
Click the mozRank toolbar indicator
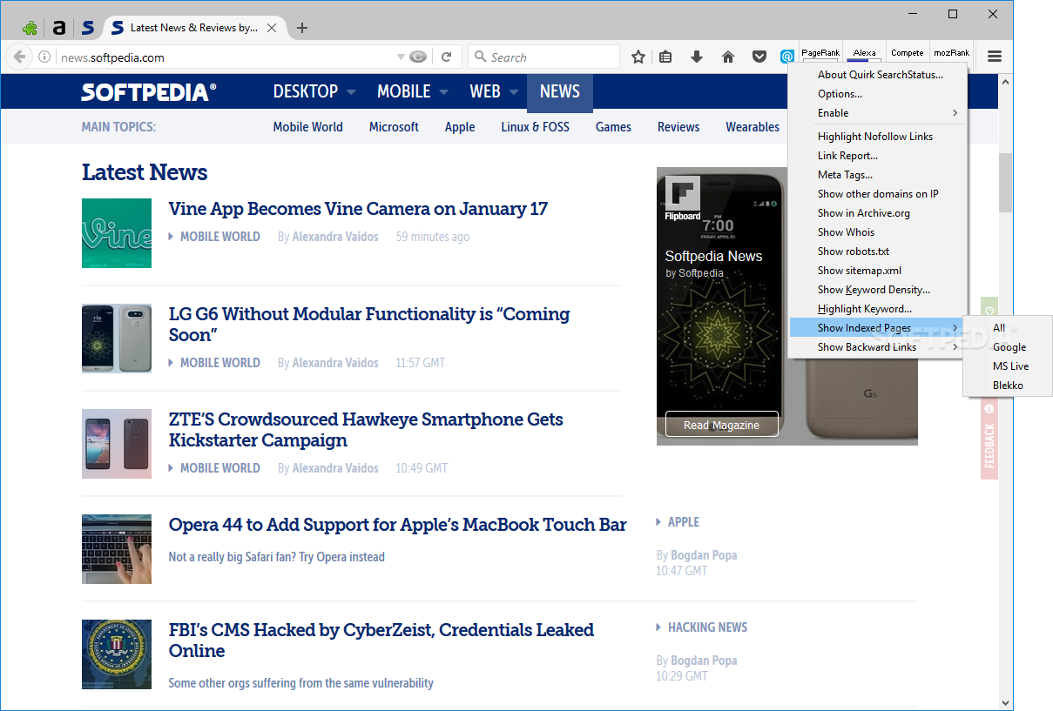[x=951, y=55]
